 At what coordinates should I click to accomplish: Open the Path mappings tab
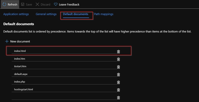(104, 14)
